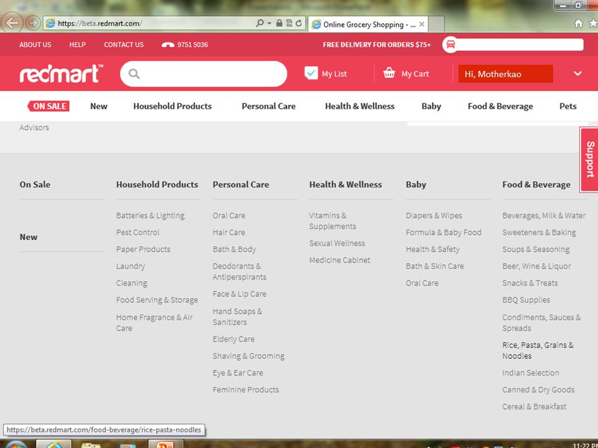Image resolution: width=598 pixels, height=448 pixels.
Task: Click the browser Home icon
Action: (x=579, y=24)
